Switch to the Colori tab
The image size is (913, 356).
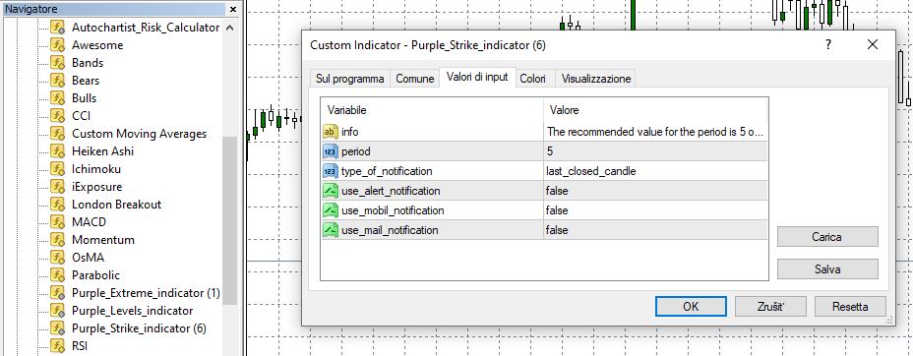[x=532, y=79]
